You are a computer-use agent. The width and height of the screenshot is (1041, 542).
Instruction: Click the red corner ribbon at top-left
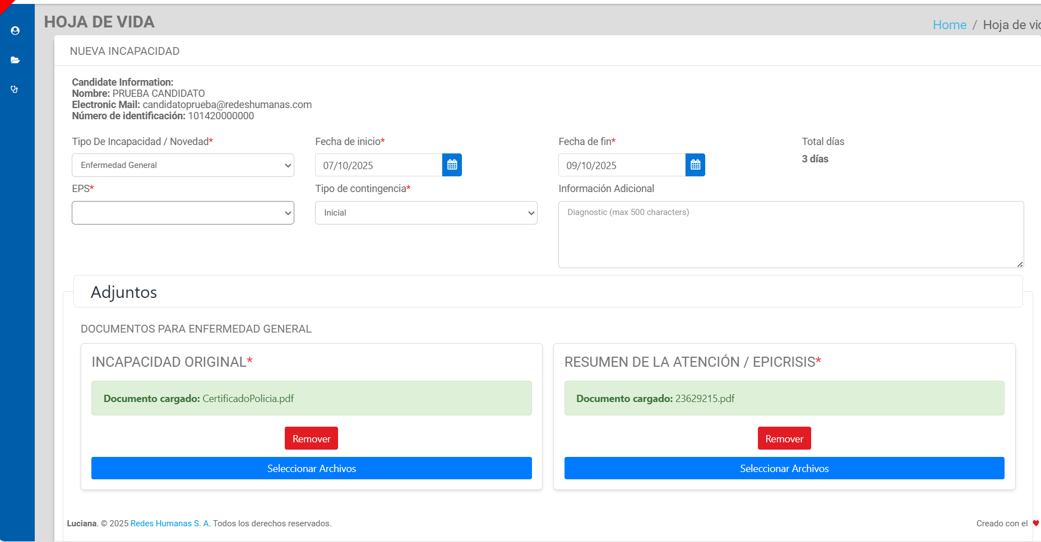click(x=5, y=5)
